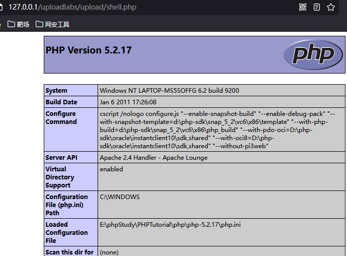The width and height of the screenshot is (347, 256).
Task: Click the site info icon before URL
Action: pos(1,7)
